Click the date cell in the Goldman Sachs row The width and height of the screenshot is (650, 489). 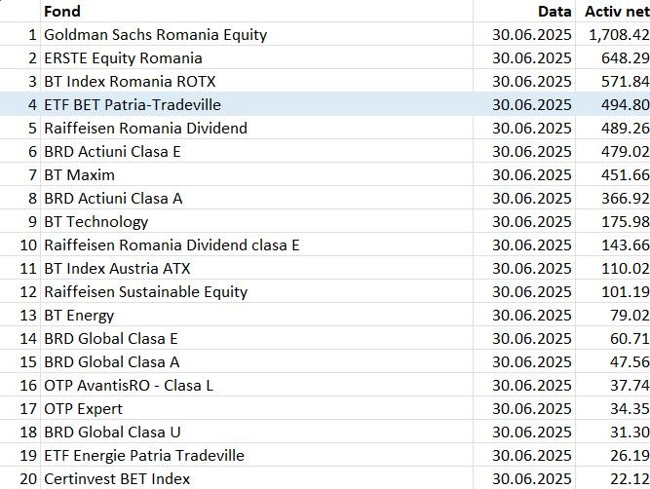524,34
